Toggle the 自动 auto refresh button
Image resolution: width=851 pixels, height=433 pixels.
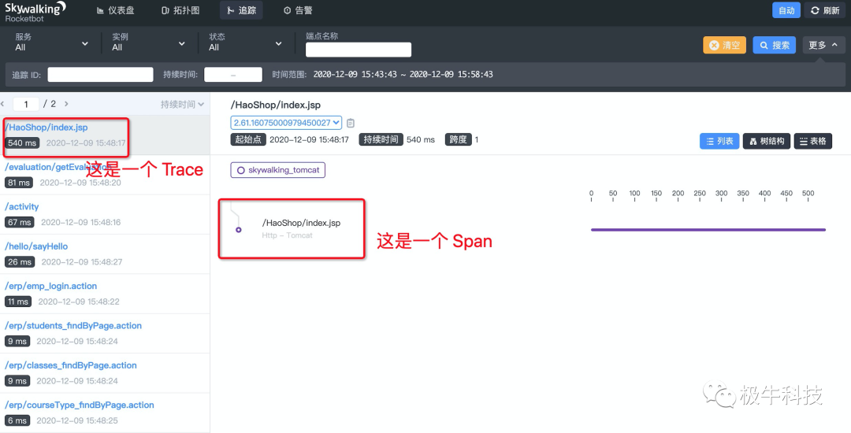786,10
